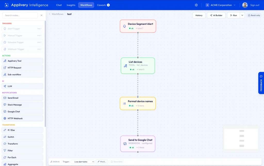Click the bottom connector of Send to Google Chat
264x166 pixels.
[x=138, y=152]
